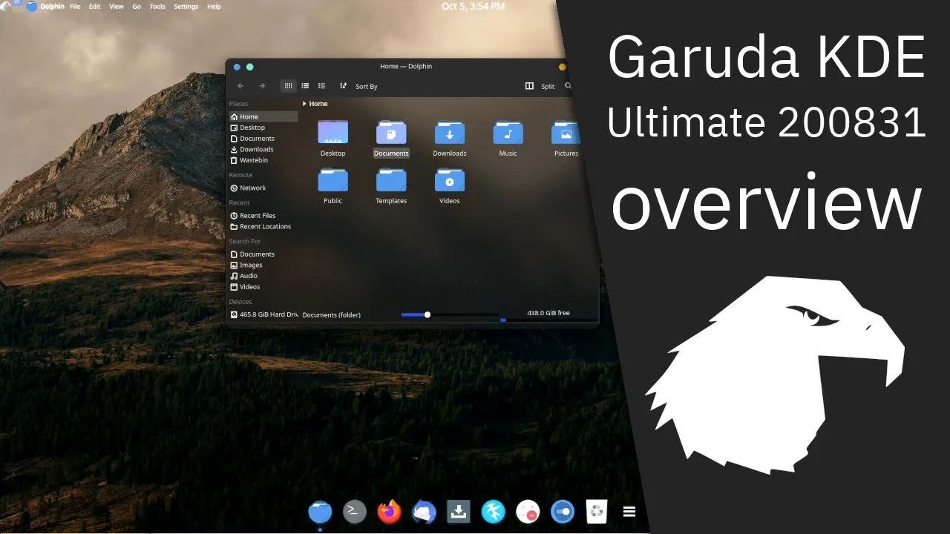This screenshot has width=950, height=534.
Task: Open the View menu
Action: click(x=117, y=7)
